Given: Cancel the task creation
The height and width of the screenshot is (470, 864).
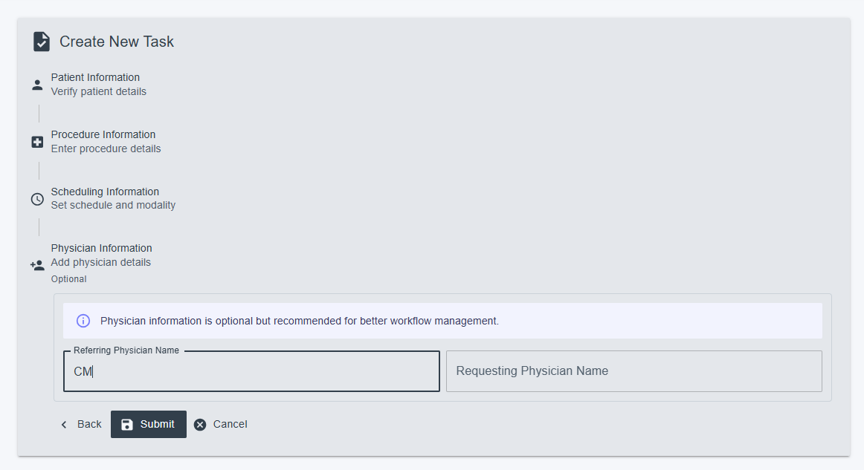Looking at the screenshot, I should click(x=220, y=424).
